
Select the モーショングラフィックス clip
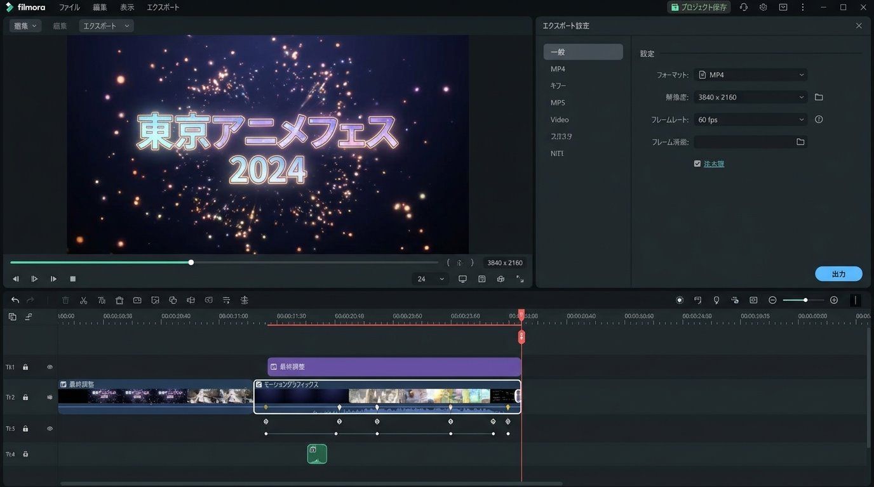[387, 397]
